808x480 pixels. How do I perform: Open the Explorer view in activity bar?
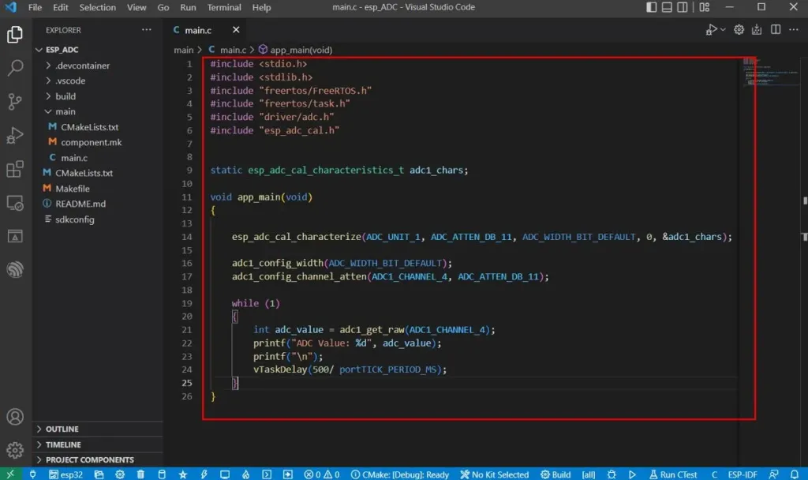(x=15, y=35)
